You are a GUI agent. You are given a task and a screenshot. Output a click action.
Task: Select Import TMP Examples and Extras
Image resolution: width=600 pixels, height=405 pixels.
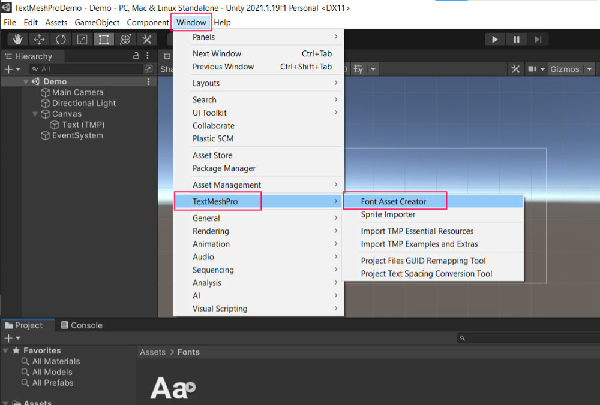click(x=433, y=244)
